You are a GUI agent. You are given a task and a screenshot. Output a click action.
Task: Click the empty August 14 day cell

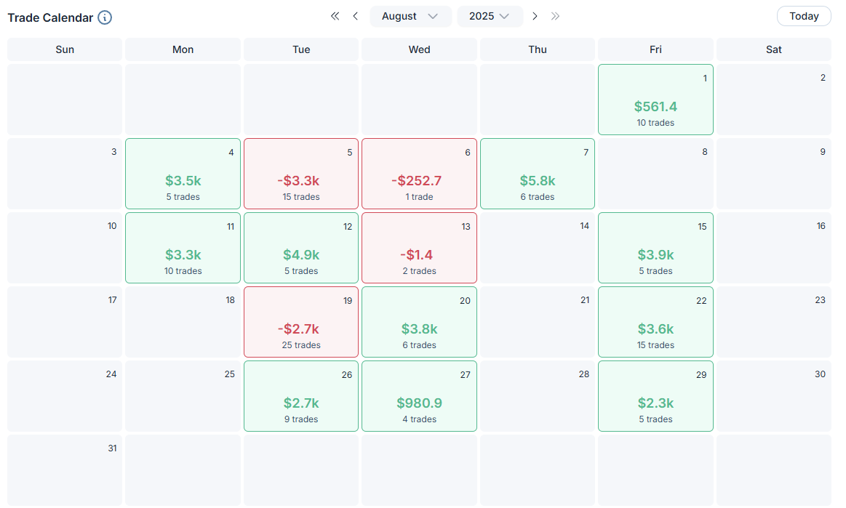point(538,248)
